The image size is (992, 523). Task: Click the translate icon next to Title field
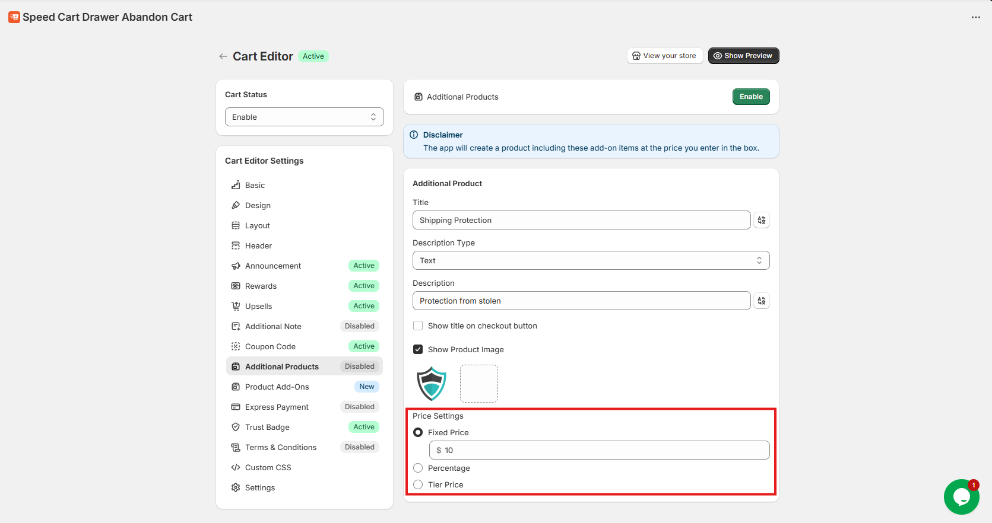click(761, 220)
